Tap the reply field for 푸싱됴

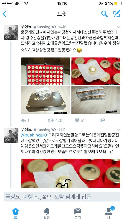(62, 196)
